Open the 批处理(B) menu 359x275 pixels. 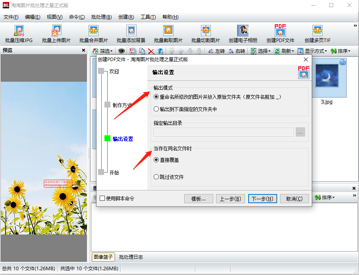tap(101, 17)
